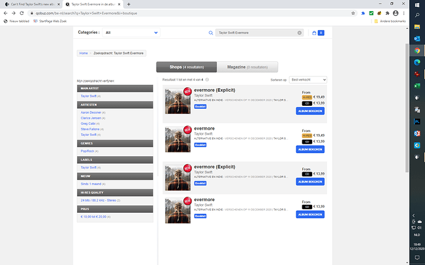Close the 'Taylor Swift Evermore' Qobuz tab
425x265 pixels.
[119, 4]
